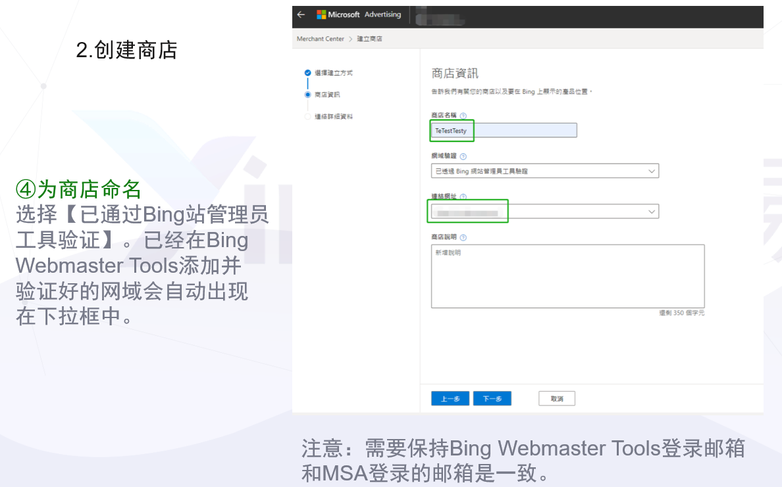Open the Merchant Center breadcrumb

tap(320, 39)
